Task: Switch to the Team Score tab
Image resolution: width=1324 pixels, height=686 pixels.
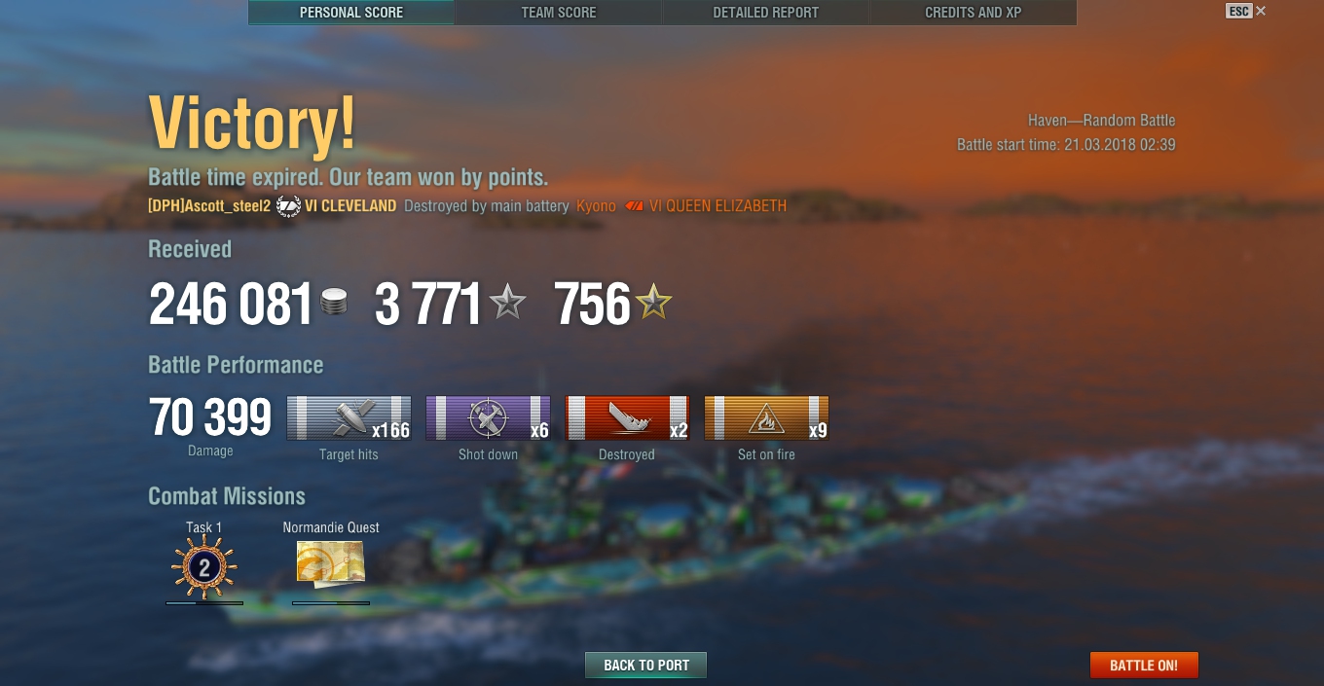Action: point(559,13)
